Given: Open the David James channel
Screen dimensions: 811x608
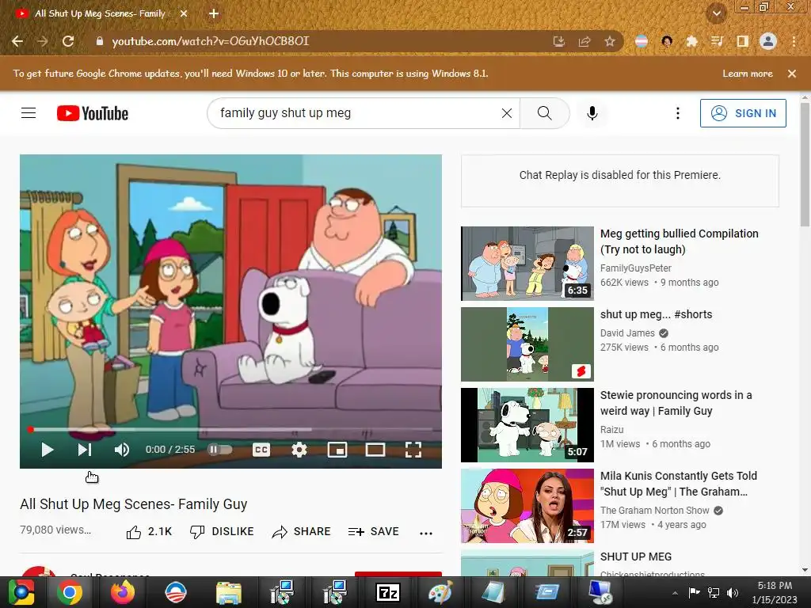Looking at the screenshot, I should (x=627, y=333).
